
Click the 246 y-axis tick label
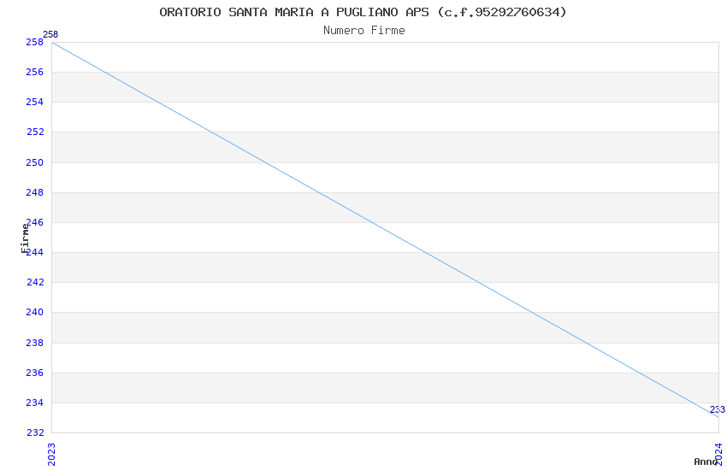tap(35, 222)
